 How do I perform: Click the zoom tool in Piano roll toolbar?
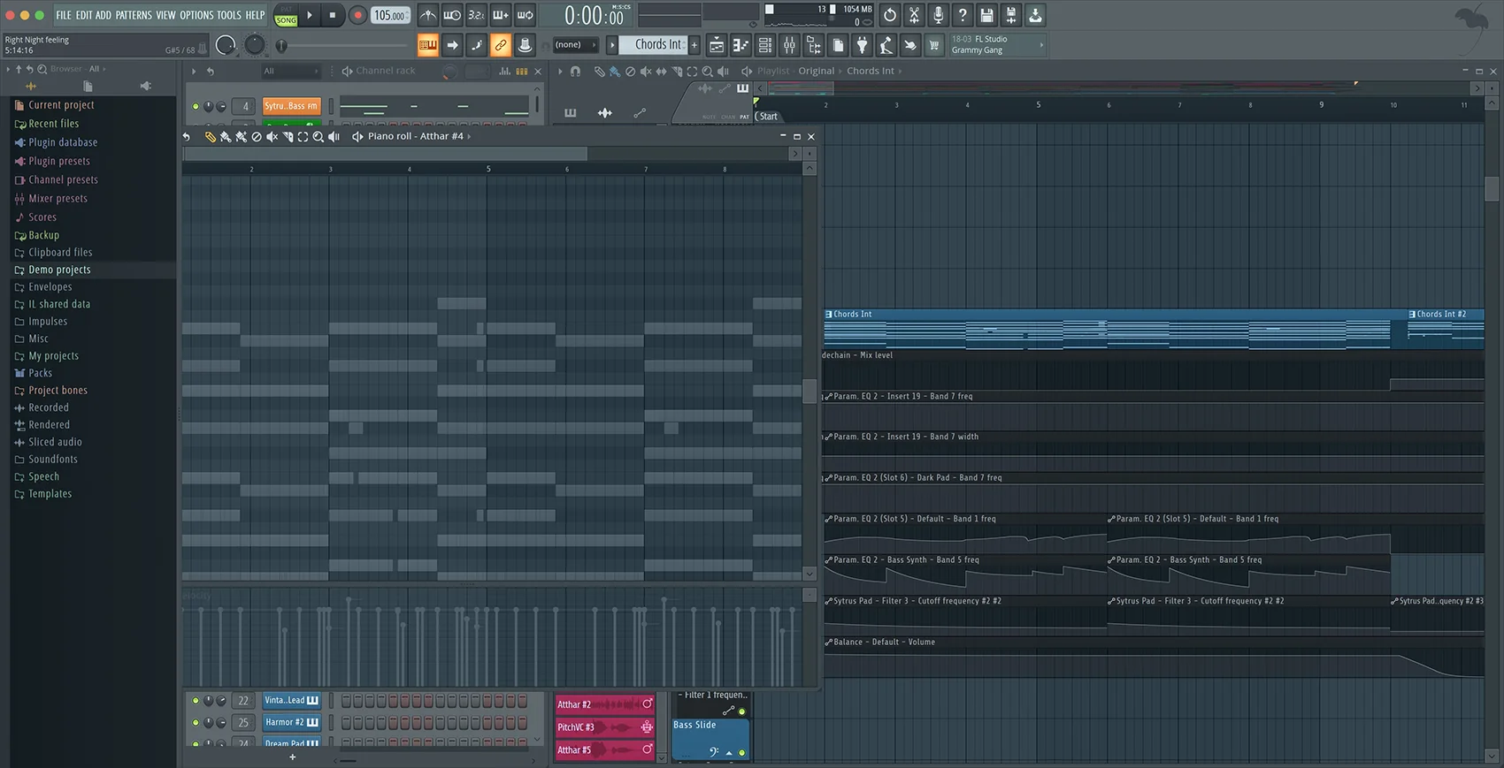(318, 137)
